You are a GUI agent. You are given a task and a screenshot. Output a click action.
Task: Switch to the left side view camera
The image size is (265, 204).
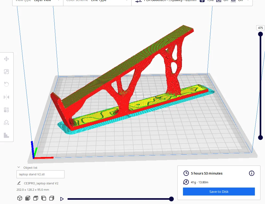[44, 198]
